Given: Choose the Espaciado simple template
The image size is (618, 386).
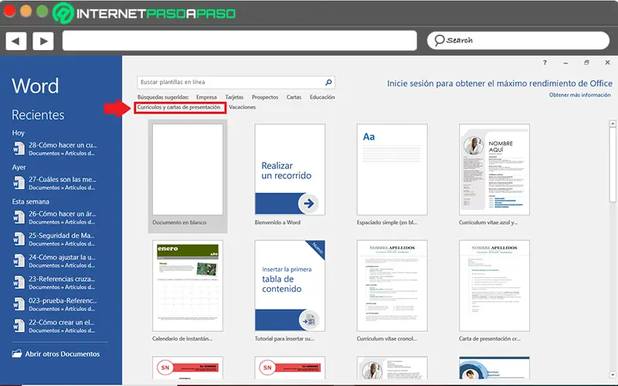Looking at the screenshot, I should [392, 174].
